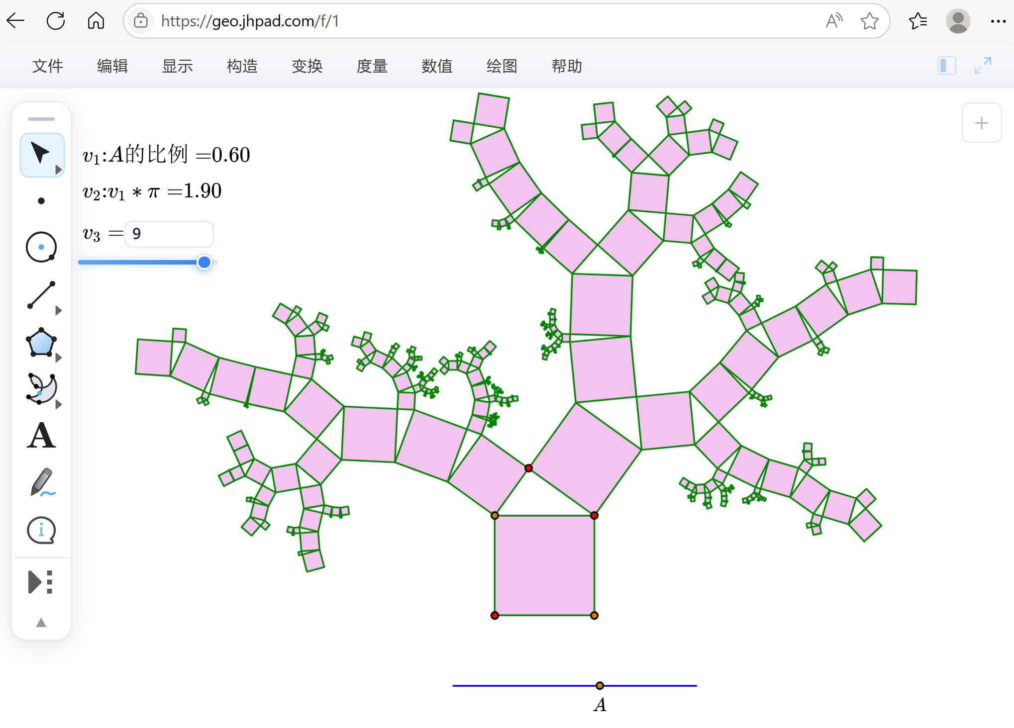Image resolution: width=1014 pixels, height=728 pixels.
Task: Expand the arrow tool submenu triangle
Action: pyautogui.click(x=59, y=170)
